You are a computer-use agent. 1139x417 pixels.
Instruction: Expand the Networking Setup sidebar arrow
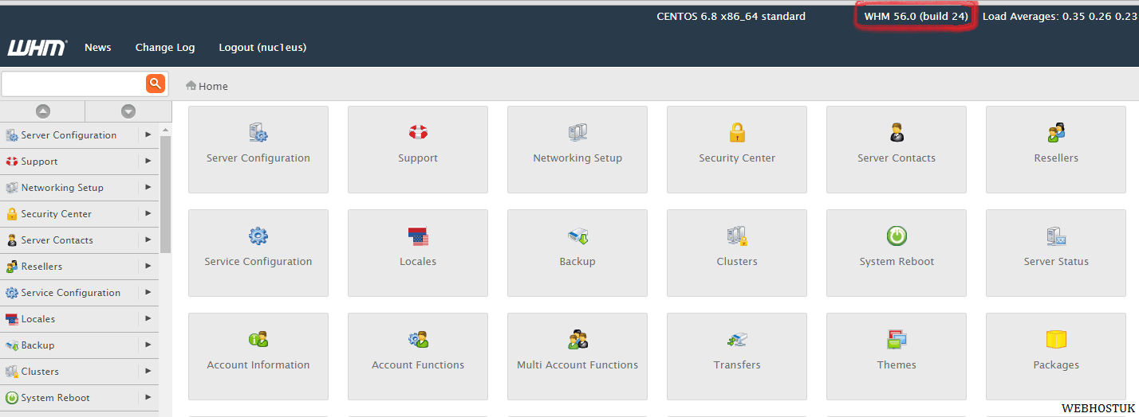[x=148, y=188]
